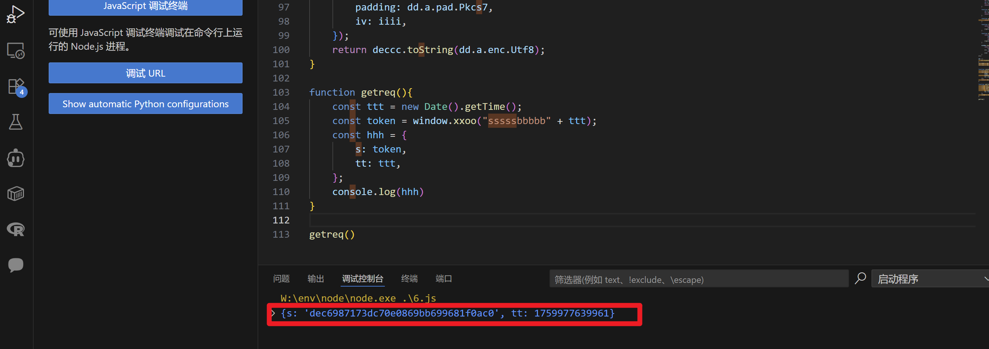Click the editor minimap

(983, 50)
